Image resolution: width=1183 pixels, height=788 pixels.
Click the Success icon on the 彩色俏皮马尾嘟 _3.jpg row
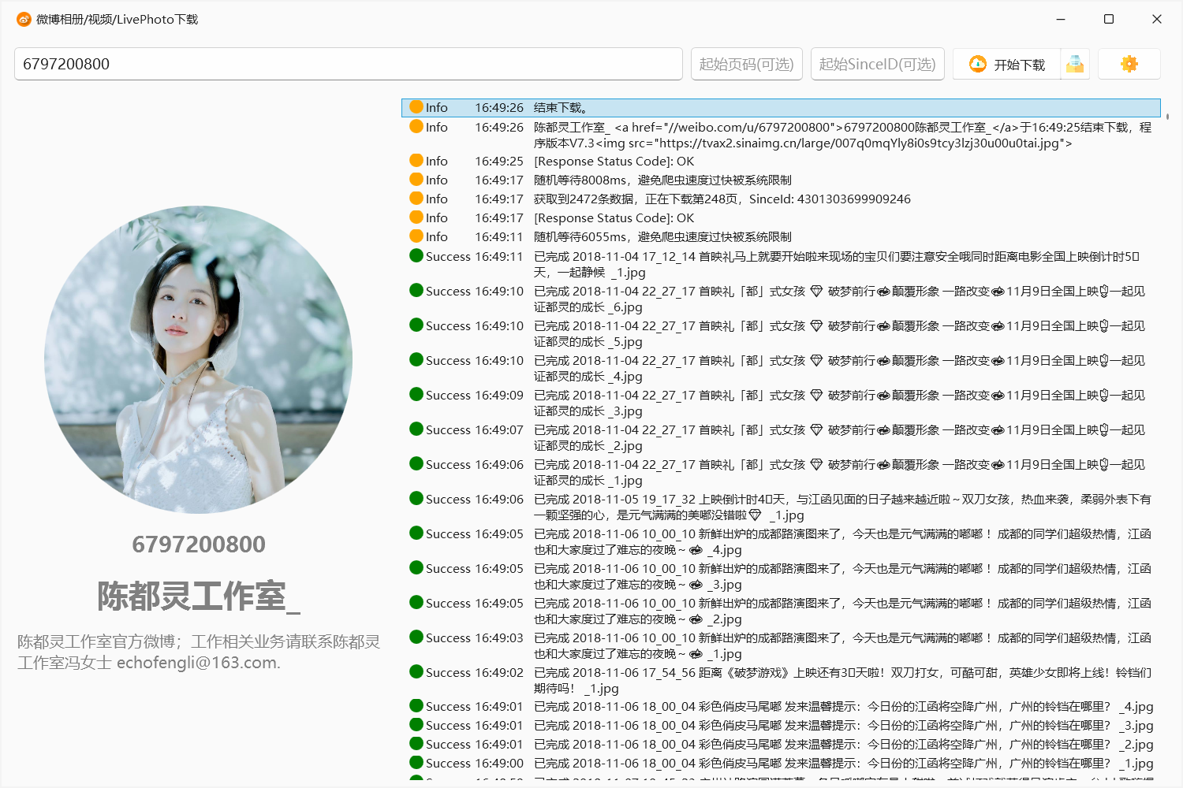click(x=416, y=724)
